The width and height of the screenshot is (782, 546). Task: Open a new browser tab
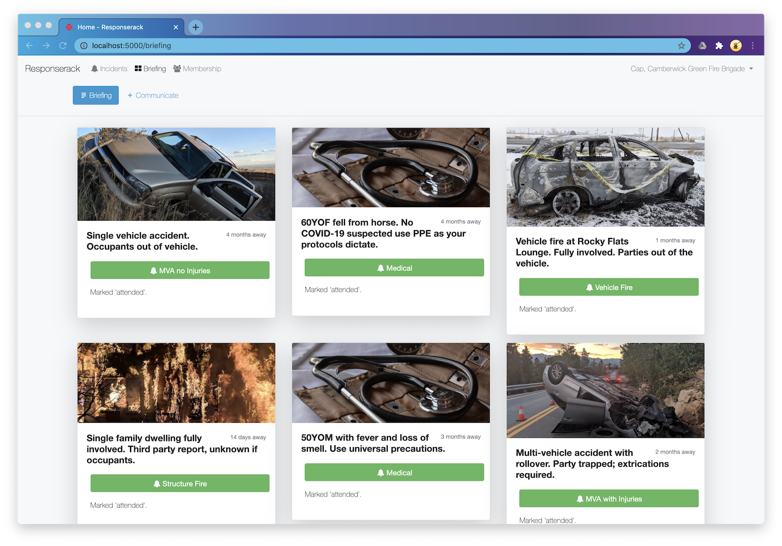pos(195,27)
